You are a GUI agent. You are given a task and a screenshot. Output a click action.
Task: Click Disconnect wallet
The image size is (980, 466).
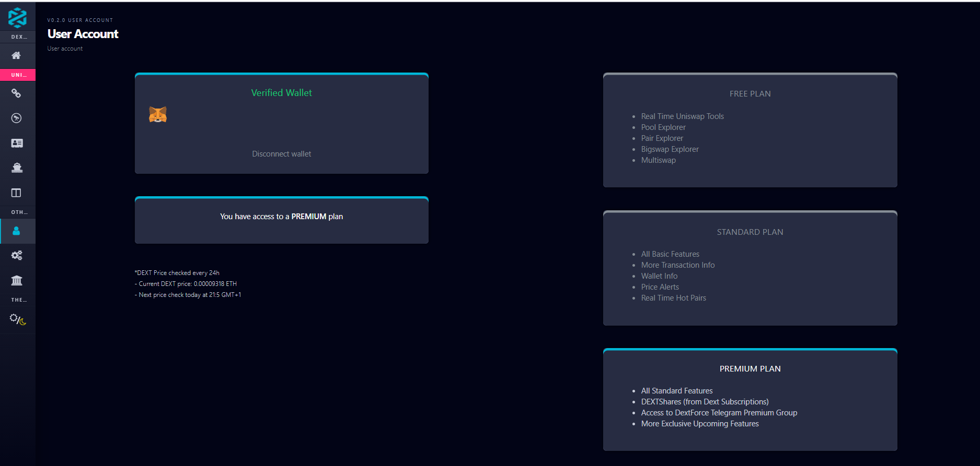coord(282,154)
